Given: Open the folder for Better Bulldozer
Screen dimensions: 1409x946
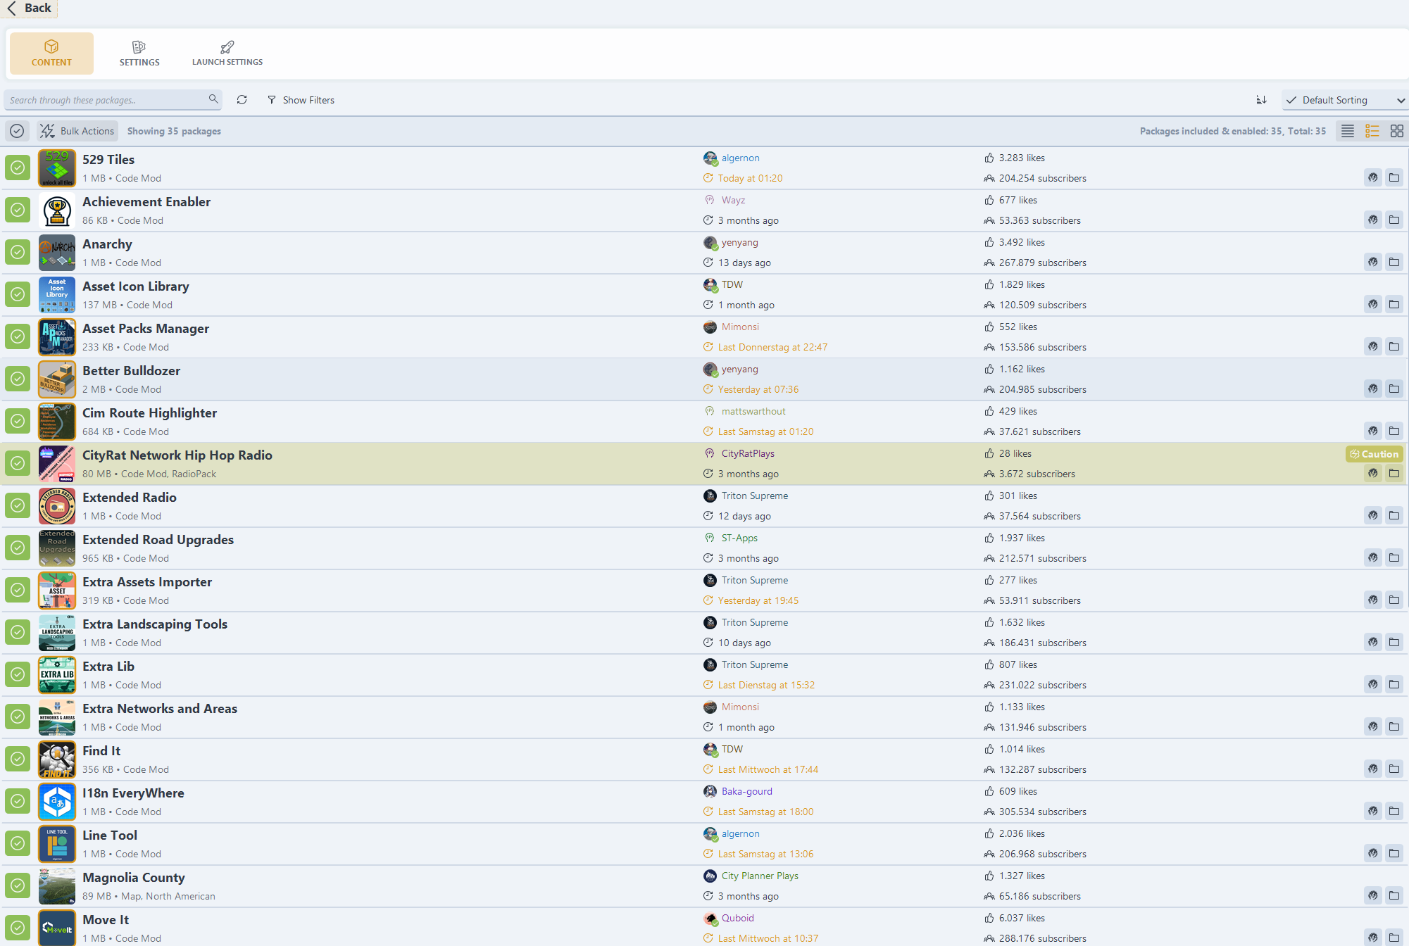Looking at the screenshot, I should [x=1394, y=389].
